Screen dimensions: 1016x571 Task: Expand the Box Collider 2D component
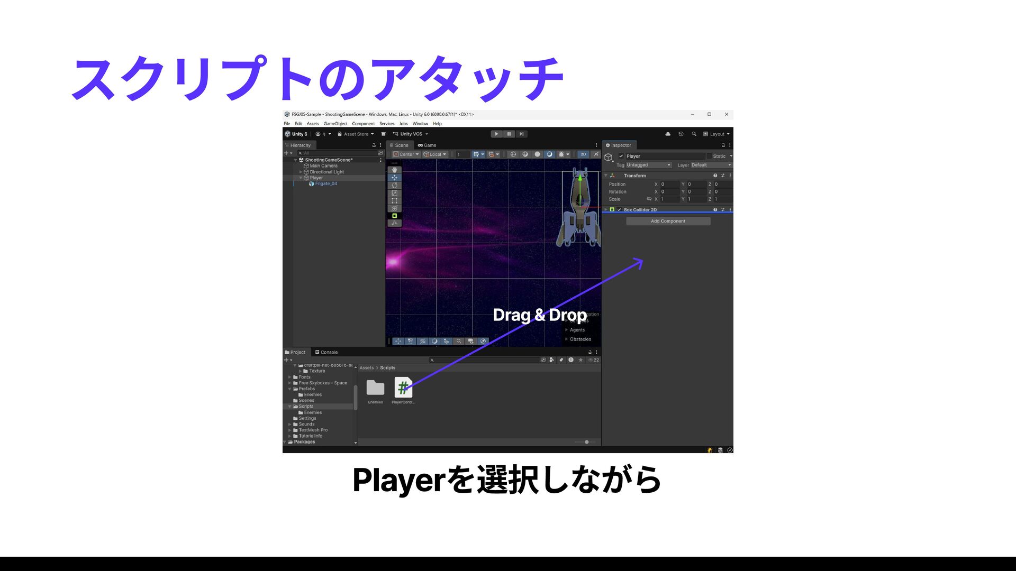(x=606, y=210)
